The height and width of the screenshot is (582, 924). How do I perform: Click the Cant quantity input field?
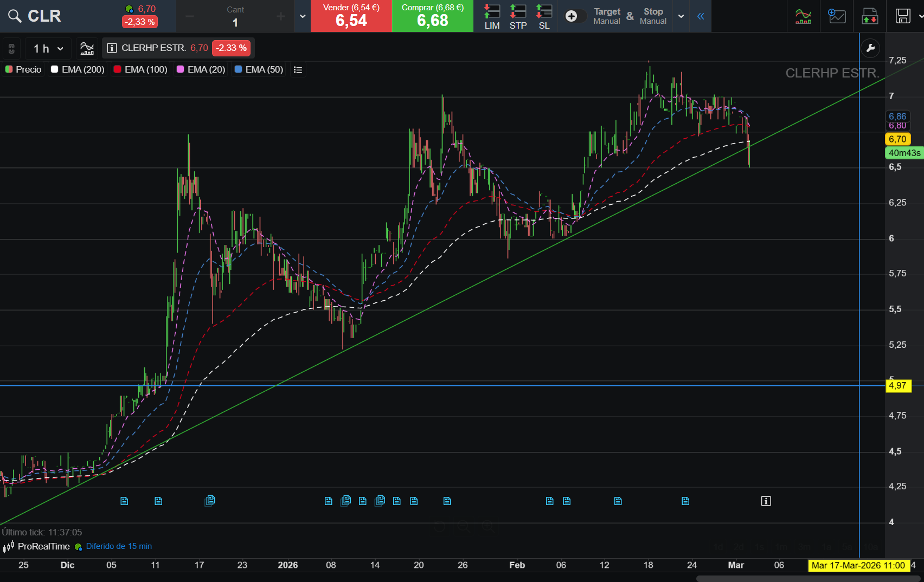click(x=235, y=22)
